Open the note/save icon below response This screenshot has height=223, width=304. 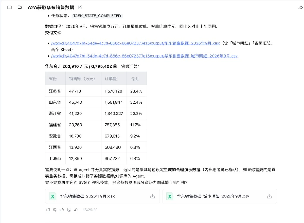[x=69, y=210]
